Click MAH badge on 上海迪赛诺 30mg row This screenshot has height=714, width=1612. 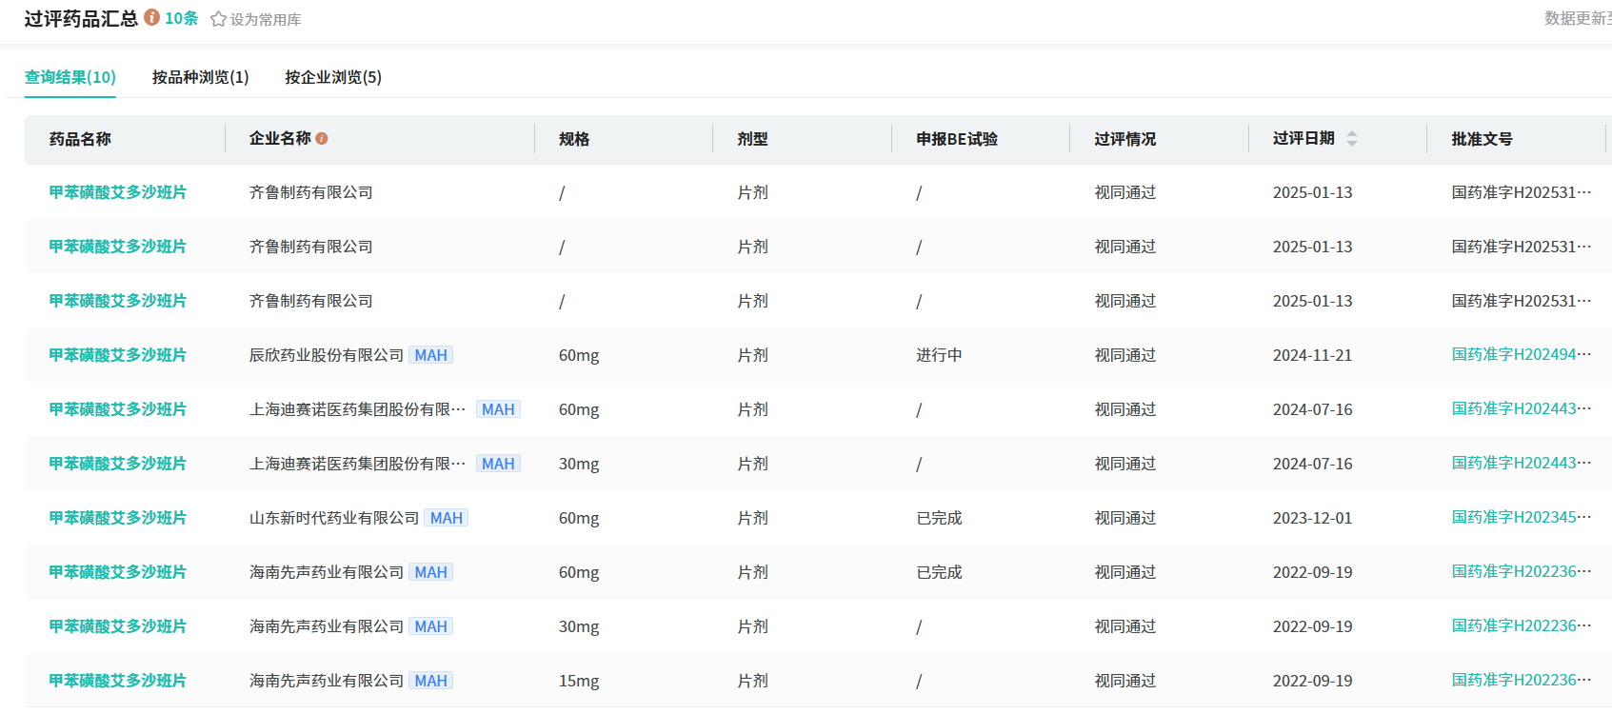498,464
